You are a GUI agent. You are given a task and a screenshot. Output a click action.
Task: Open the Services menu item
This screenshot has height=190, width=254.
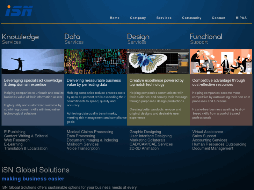coord(164,18)
